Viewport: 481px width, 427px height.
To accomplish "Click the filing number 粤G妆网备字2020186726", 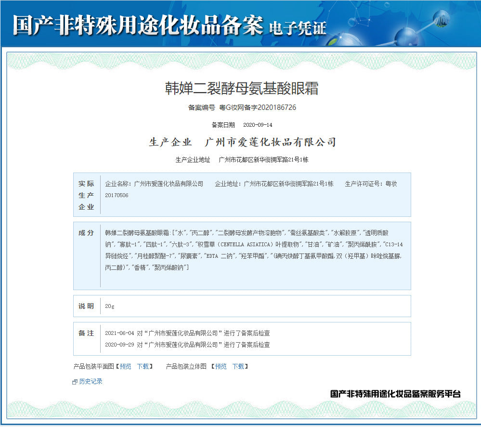I will [258, 107].
